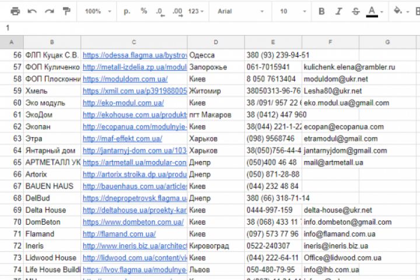Open the deltahouse.ua link
420x280 pixels.
[135, 210]
